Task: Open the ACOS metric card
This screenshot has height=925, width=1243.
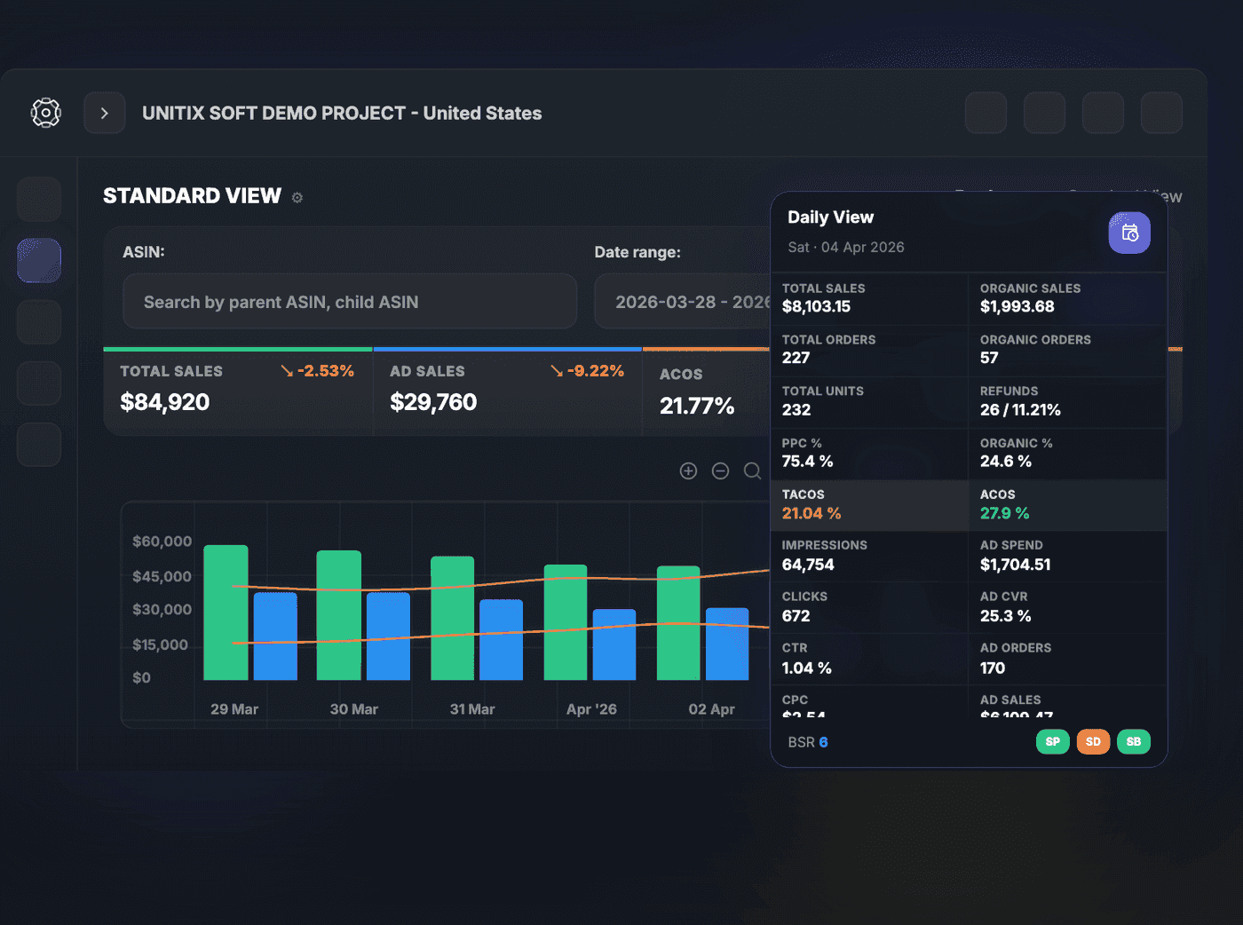Action: pos(706,391)
